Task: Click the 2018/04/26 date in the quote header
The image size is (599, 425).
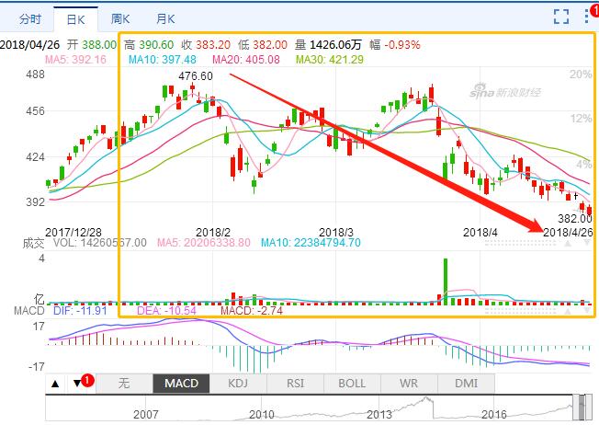Action: [x=29, y=45]
